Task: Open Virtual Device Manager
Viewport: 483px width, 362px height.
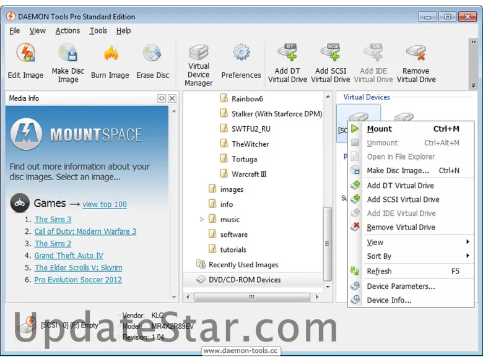Action: [199, 65]
